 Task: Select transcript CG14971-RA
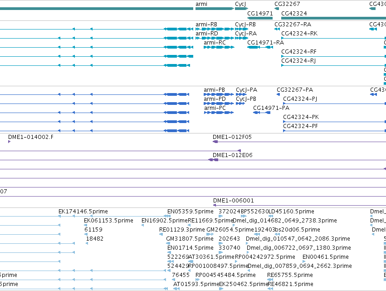click(x=260, y=47)
